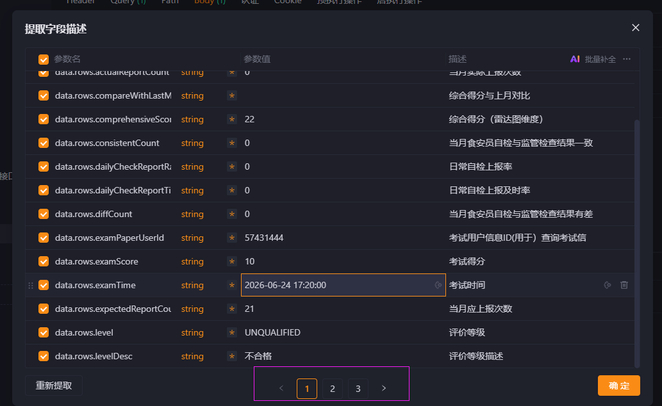Click the variable icon inside examTime value field
The image size is (662, 406).
click(x=438, y=286)
